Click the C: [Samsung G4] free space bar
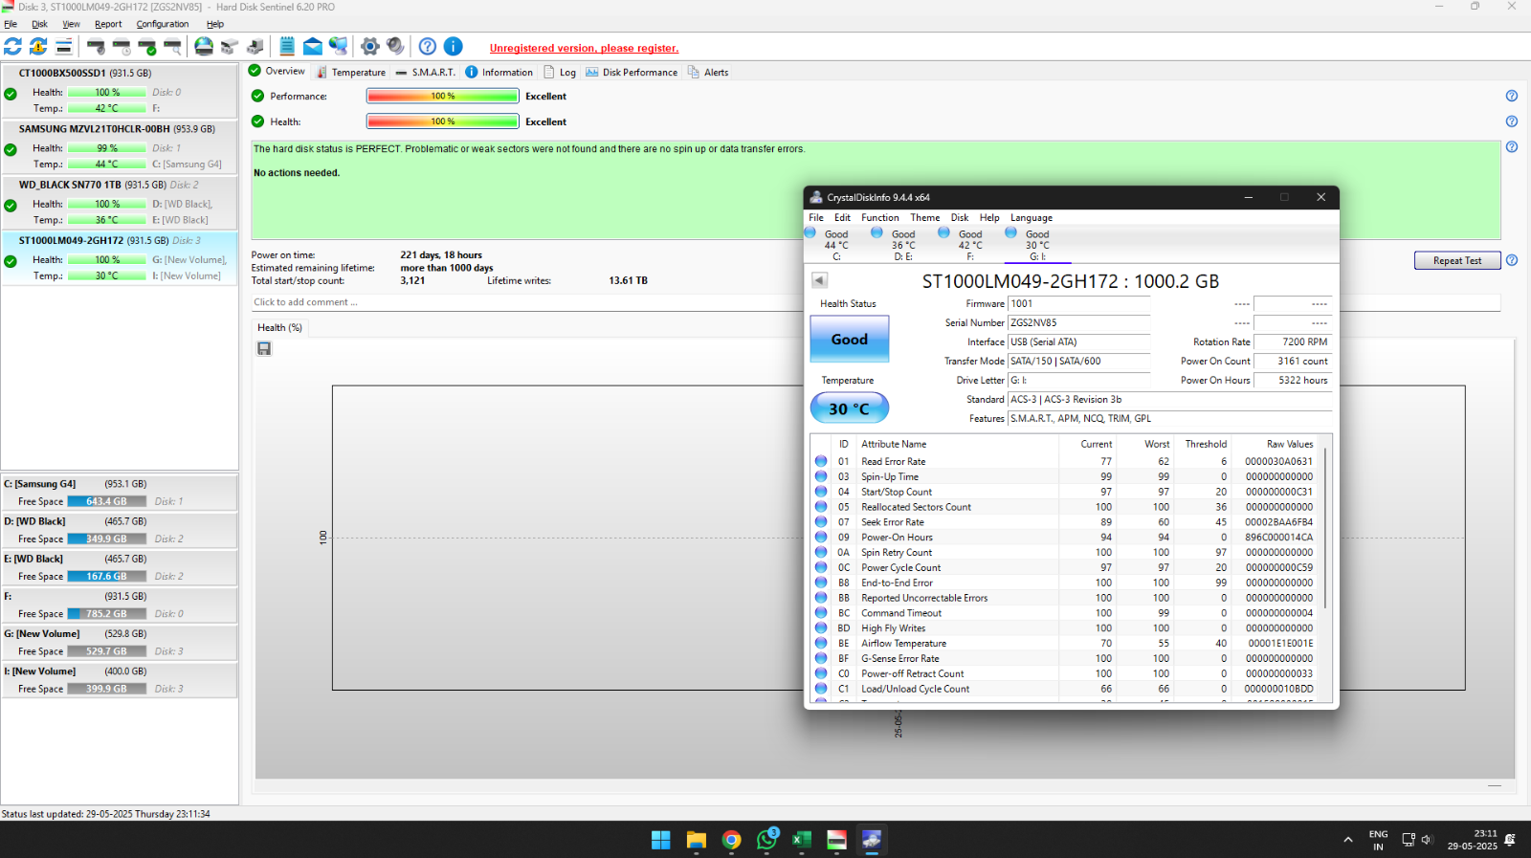The height and width of the screenshot is (858, 1531). coord(106,501)
